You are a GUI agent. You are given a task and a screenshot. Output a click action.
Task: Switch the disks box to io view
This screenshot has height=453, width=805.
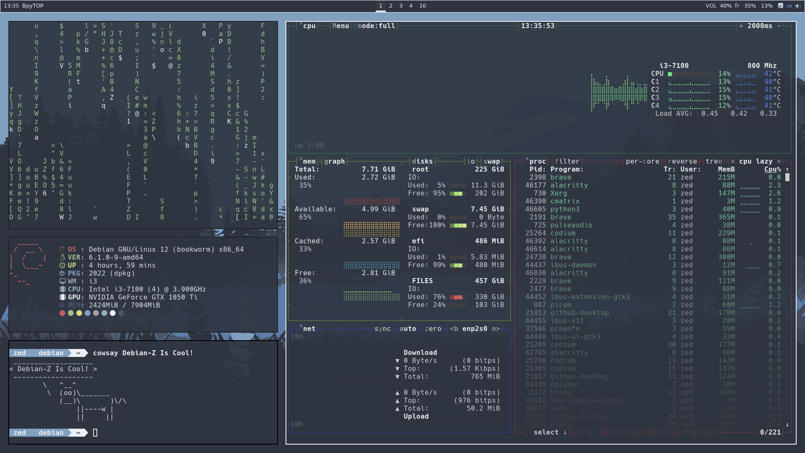470,161
